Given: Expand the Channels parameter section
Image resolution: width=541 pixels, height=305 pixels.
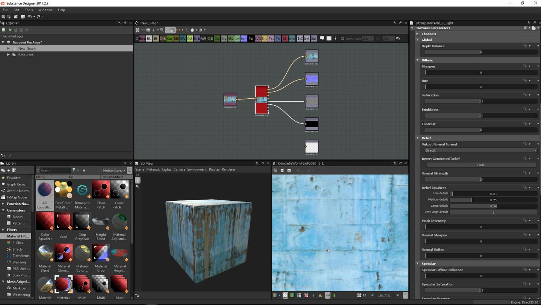Looking at the screenshot, I should (429, 34).
